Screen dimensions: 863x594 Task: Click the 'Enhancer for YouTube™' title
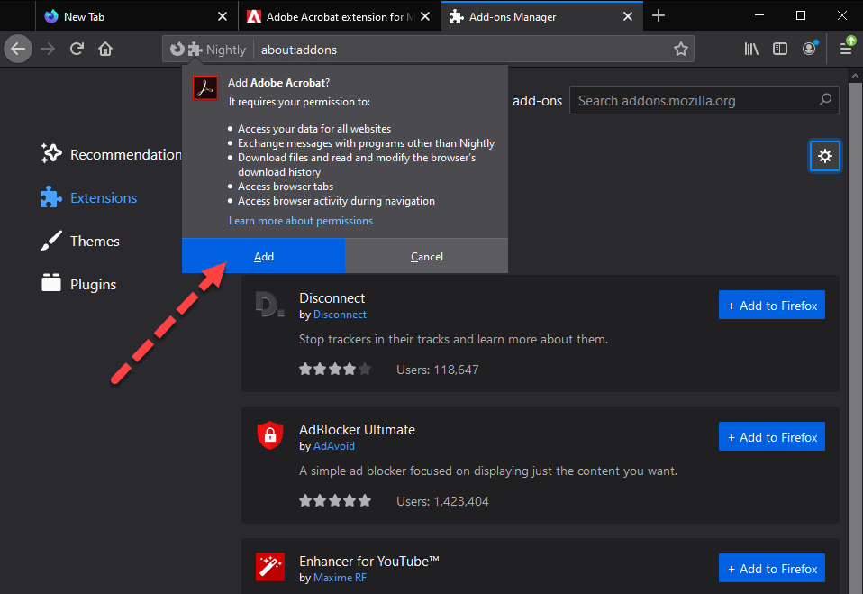coord(369,561)
